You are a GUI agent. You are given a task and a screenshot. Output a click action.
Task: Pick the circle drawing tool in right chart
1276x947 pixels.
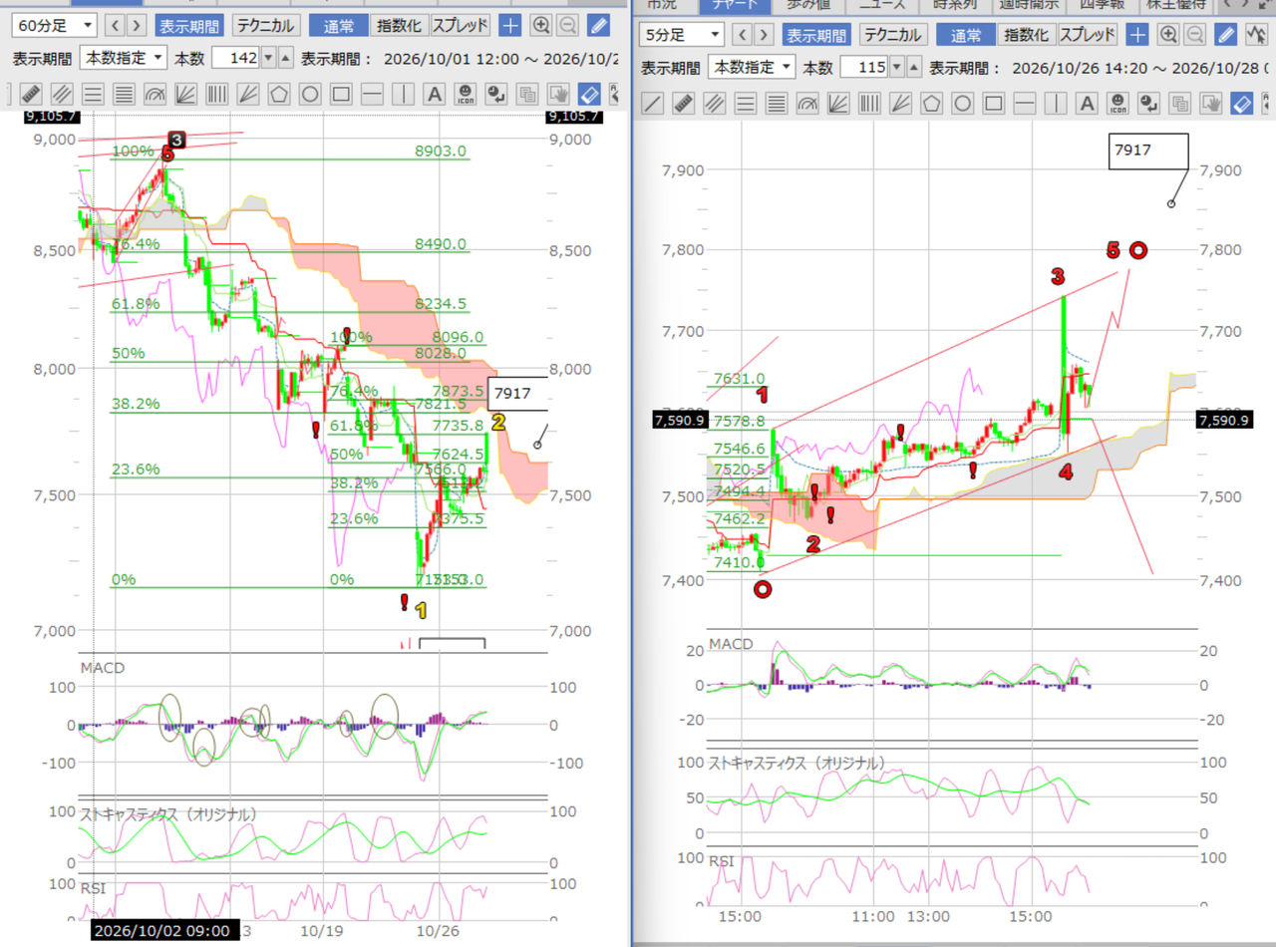pos(962,103)
